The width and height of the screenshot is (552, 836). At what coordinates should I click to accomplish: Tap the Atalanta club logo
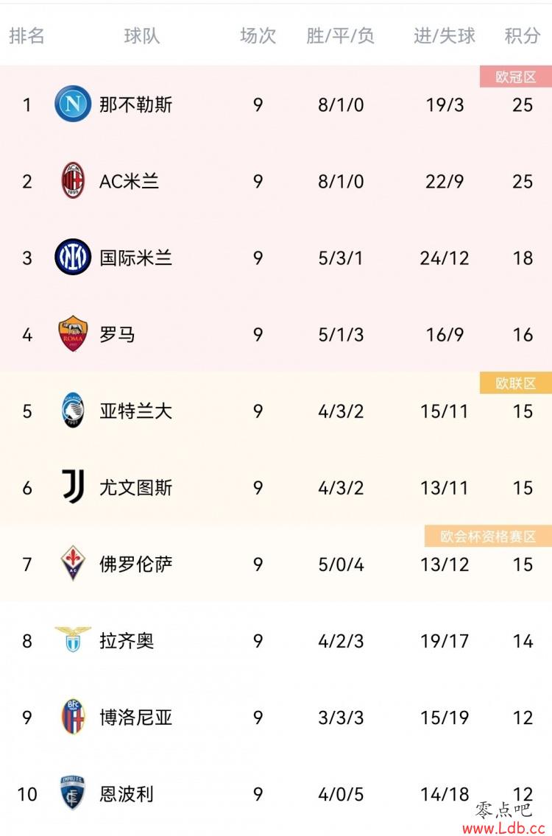(73, 411)
